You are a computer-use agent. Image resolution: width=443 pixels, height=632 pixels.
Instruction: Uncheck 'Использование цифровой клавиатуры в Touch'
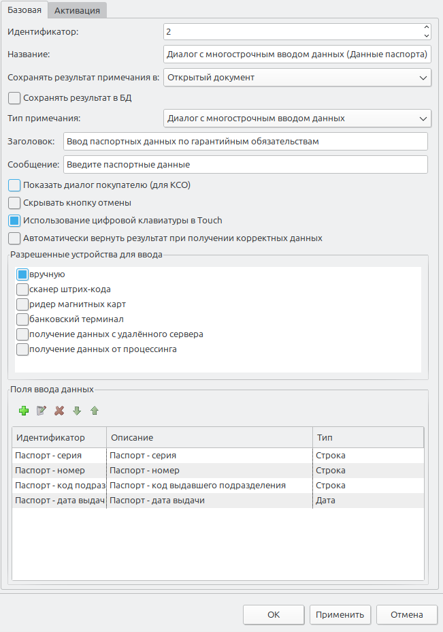click(14, 221)
